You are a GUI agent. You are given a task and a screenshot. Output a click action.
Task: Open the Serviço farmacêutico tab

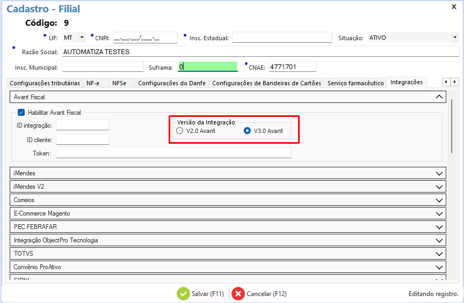(x=356, y=83)
